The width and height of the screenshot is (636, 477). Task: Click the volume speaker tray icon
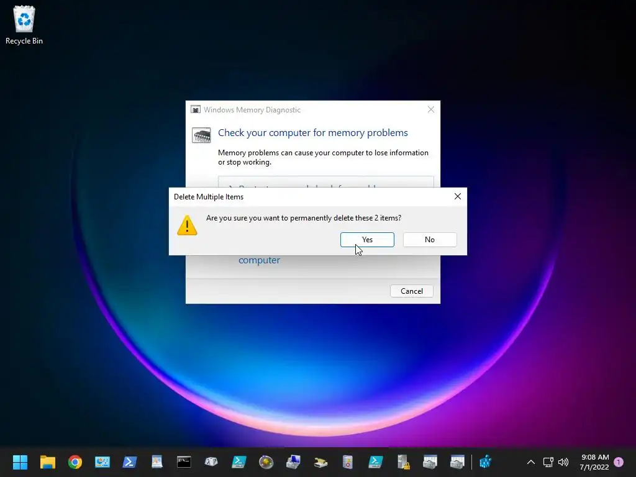[x=563, y=462]
